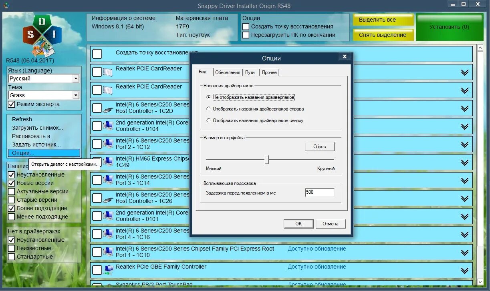Image resolution: width=490 pixels, height=291 pixels.
Task: Enable 'Стандартные' filter checkbox
Action: pyautogui.click(x=12, y=257)
